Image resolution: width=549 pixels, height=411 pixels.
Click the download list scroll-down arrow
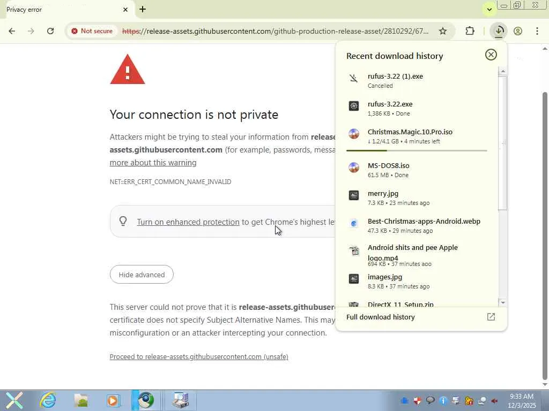[503, 303]
